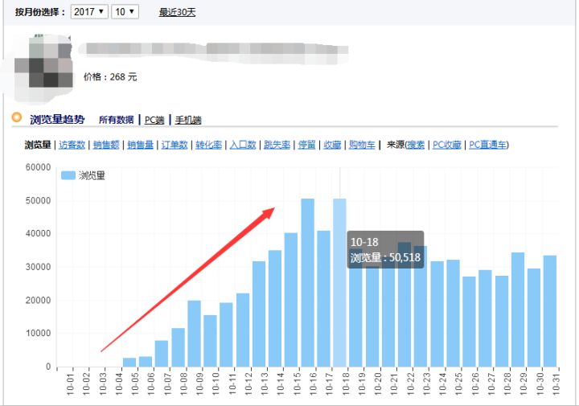Viewport: 579px width, 406px height.
Task: Show the 销售额 metric
Action: pyautogui.click(x=106, y=145)
